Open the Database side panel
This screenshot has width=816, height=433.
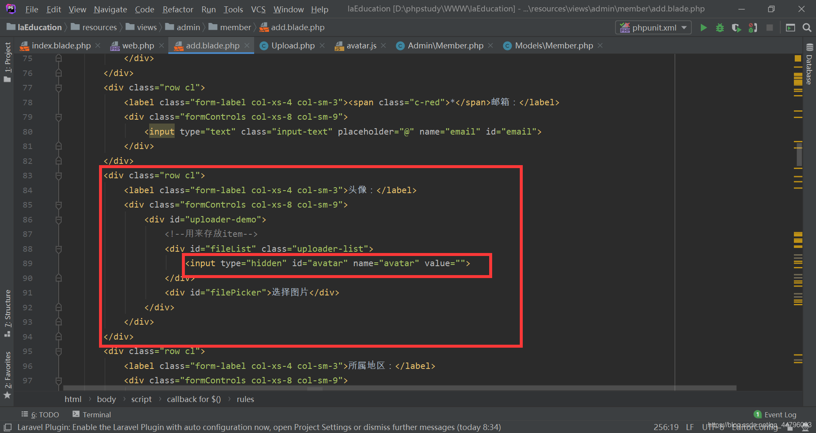click(809, 64)
